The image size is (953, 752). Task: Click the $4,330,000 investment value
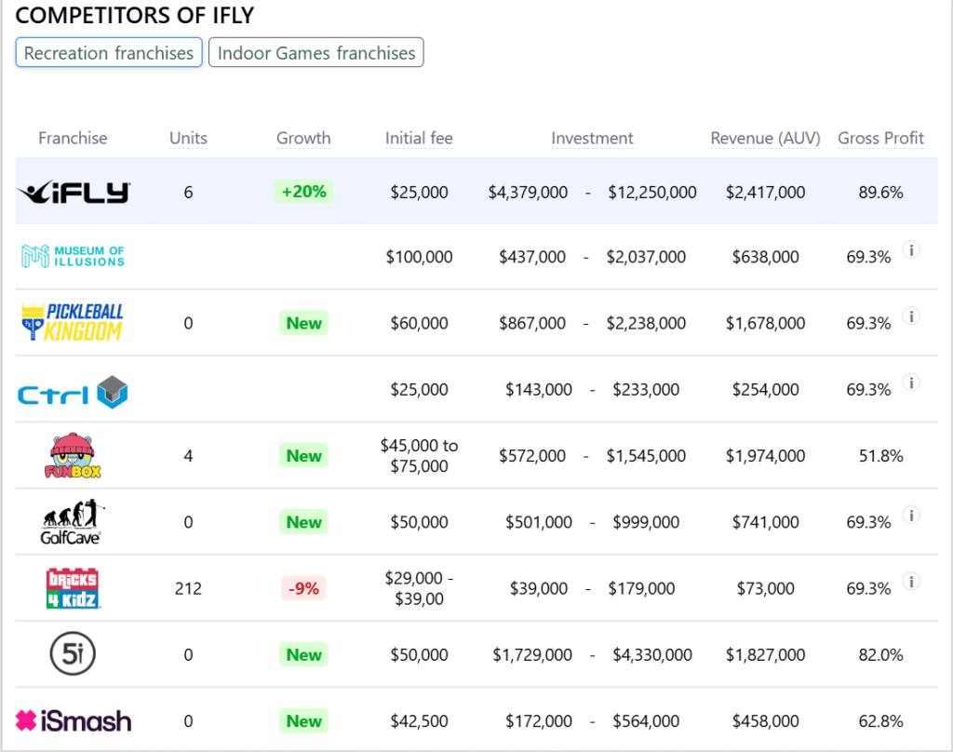point(652,654)
